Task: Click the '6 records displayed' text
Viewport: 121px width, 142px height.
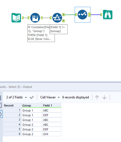Action: click(x=75, y=97)
